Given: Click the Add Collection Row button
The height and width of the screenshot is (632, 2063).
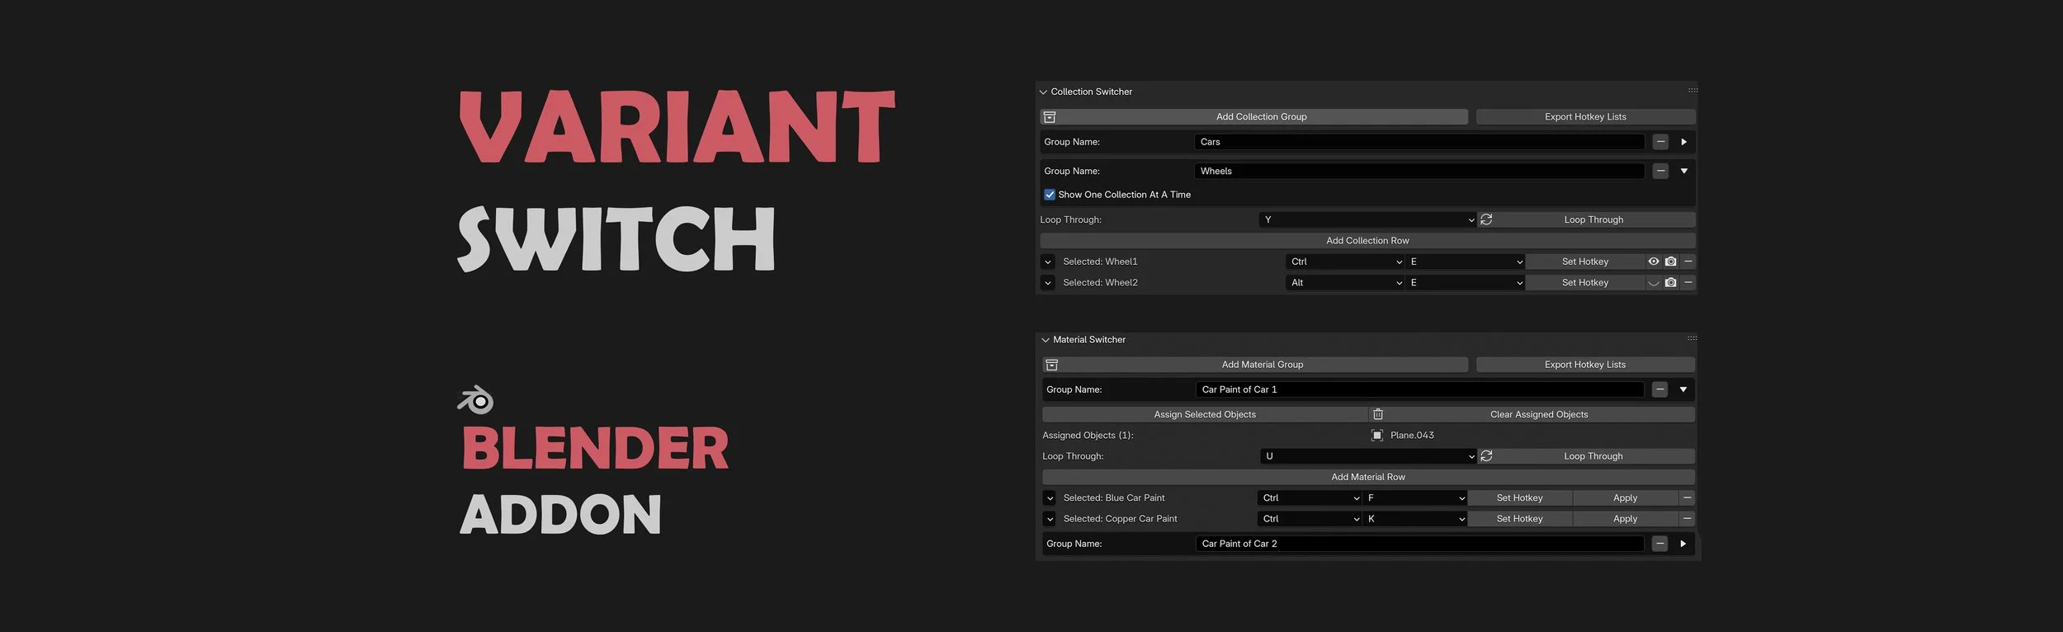Looking at the screenshot, I should (1367, 241).
